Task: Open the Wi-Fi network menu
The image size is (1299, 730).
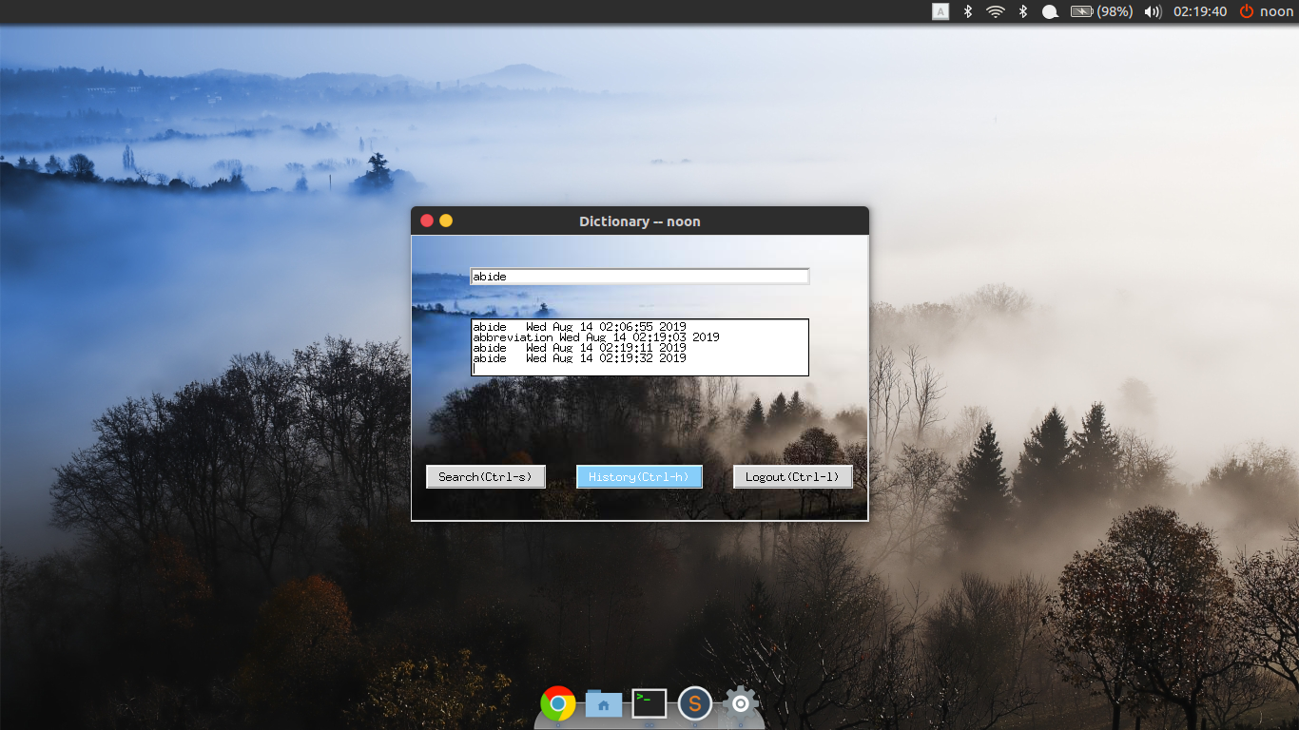Action: (x=996, y=11)
